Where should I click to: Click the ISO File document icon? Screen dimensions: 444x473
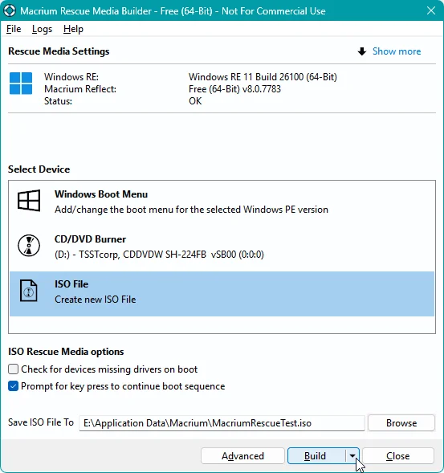[x=29, y=291]
